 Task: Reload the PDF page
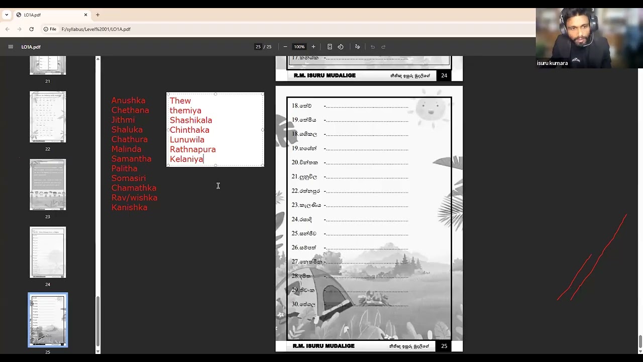click(31, 29)
